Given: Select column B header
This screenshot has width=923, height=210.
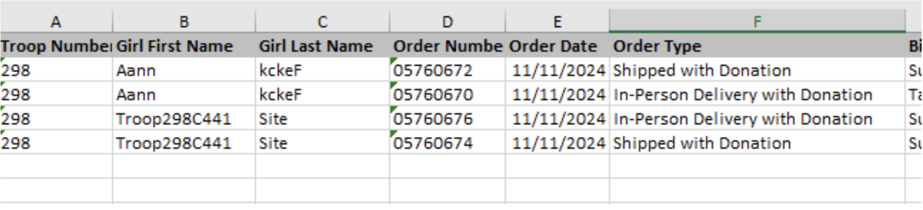Looking at the screenshot, I should pos(184,21).
